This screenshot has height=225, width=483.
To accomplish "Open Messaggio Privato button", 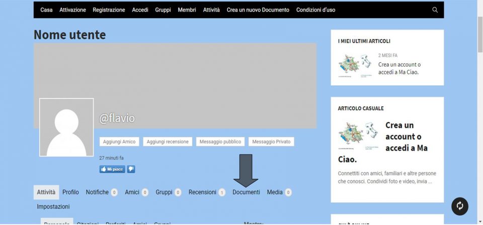I will tap(271, 142).
